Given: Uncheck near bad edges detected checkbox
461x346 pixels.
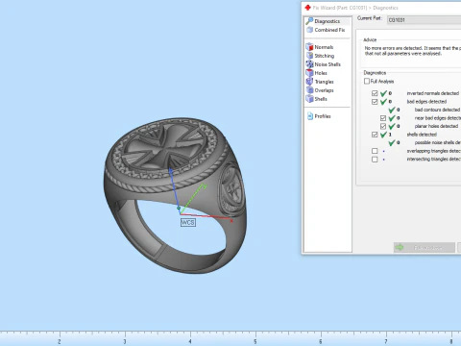Looking at the screenshot, I should pos(383,118).
